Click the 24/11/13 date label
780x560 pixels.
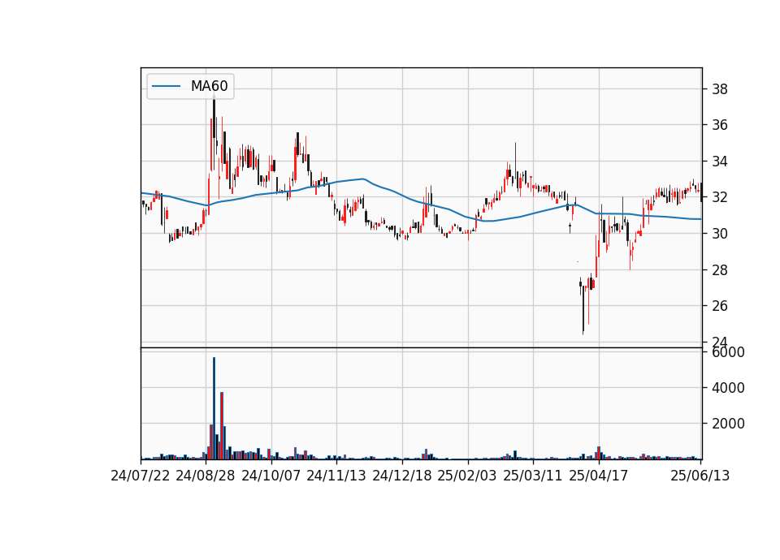point(336,476)
